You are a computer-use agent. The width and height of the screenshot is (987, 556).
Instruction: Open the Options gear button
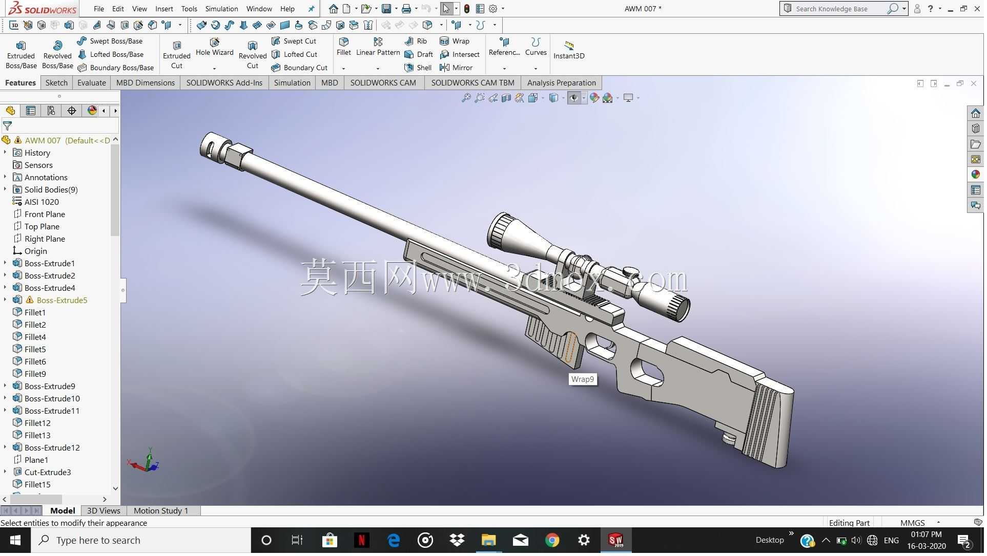pos(493,9)
